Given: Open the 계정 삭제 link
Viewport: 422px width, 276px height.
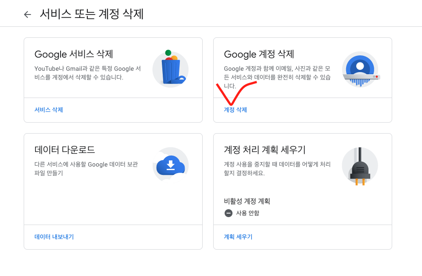Looking at the screenshot, I should tap(236, 110).
